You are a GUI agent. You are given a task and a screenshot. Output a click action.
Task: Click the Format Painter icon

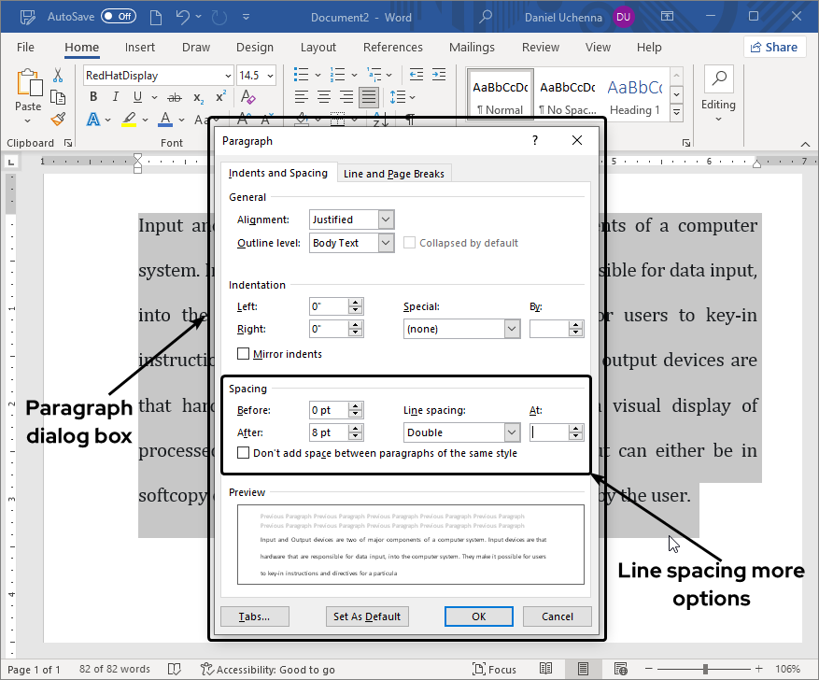(x=58, y=119)
